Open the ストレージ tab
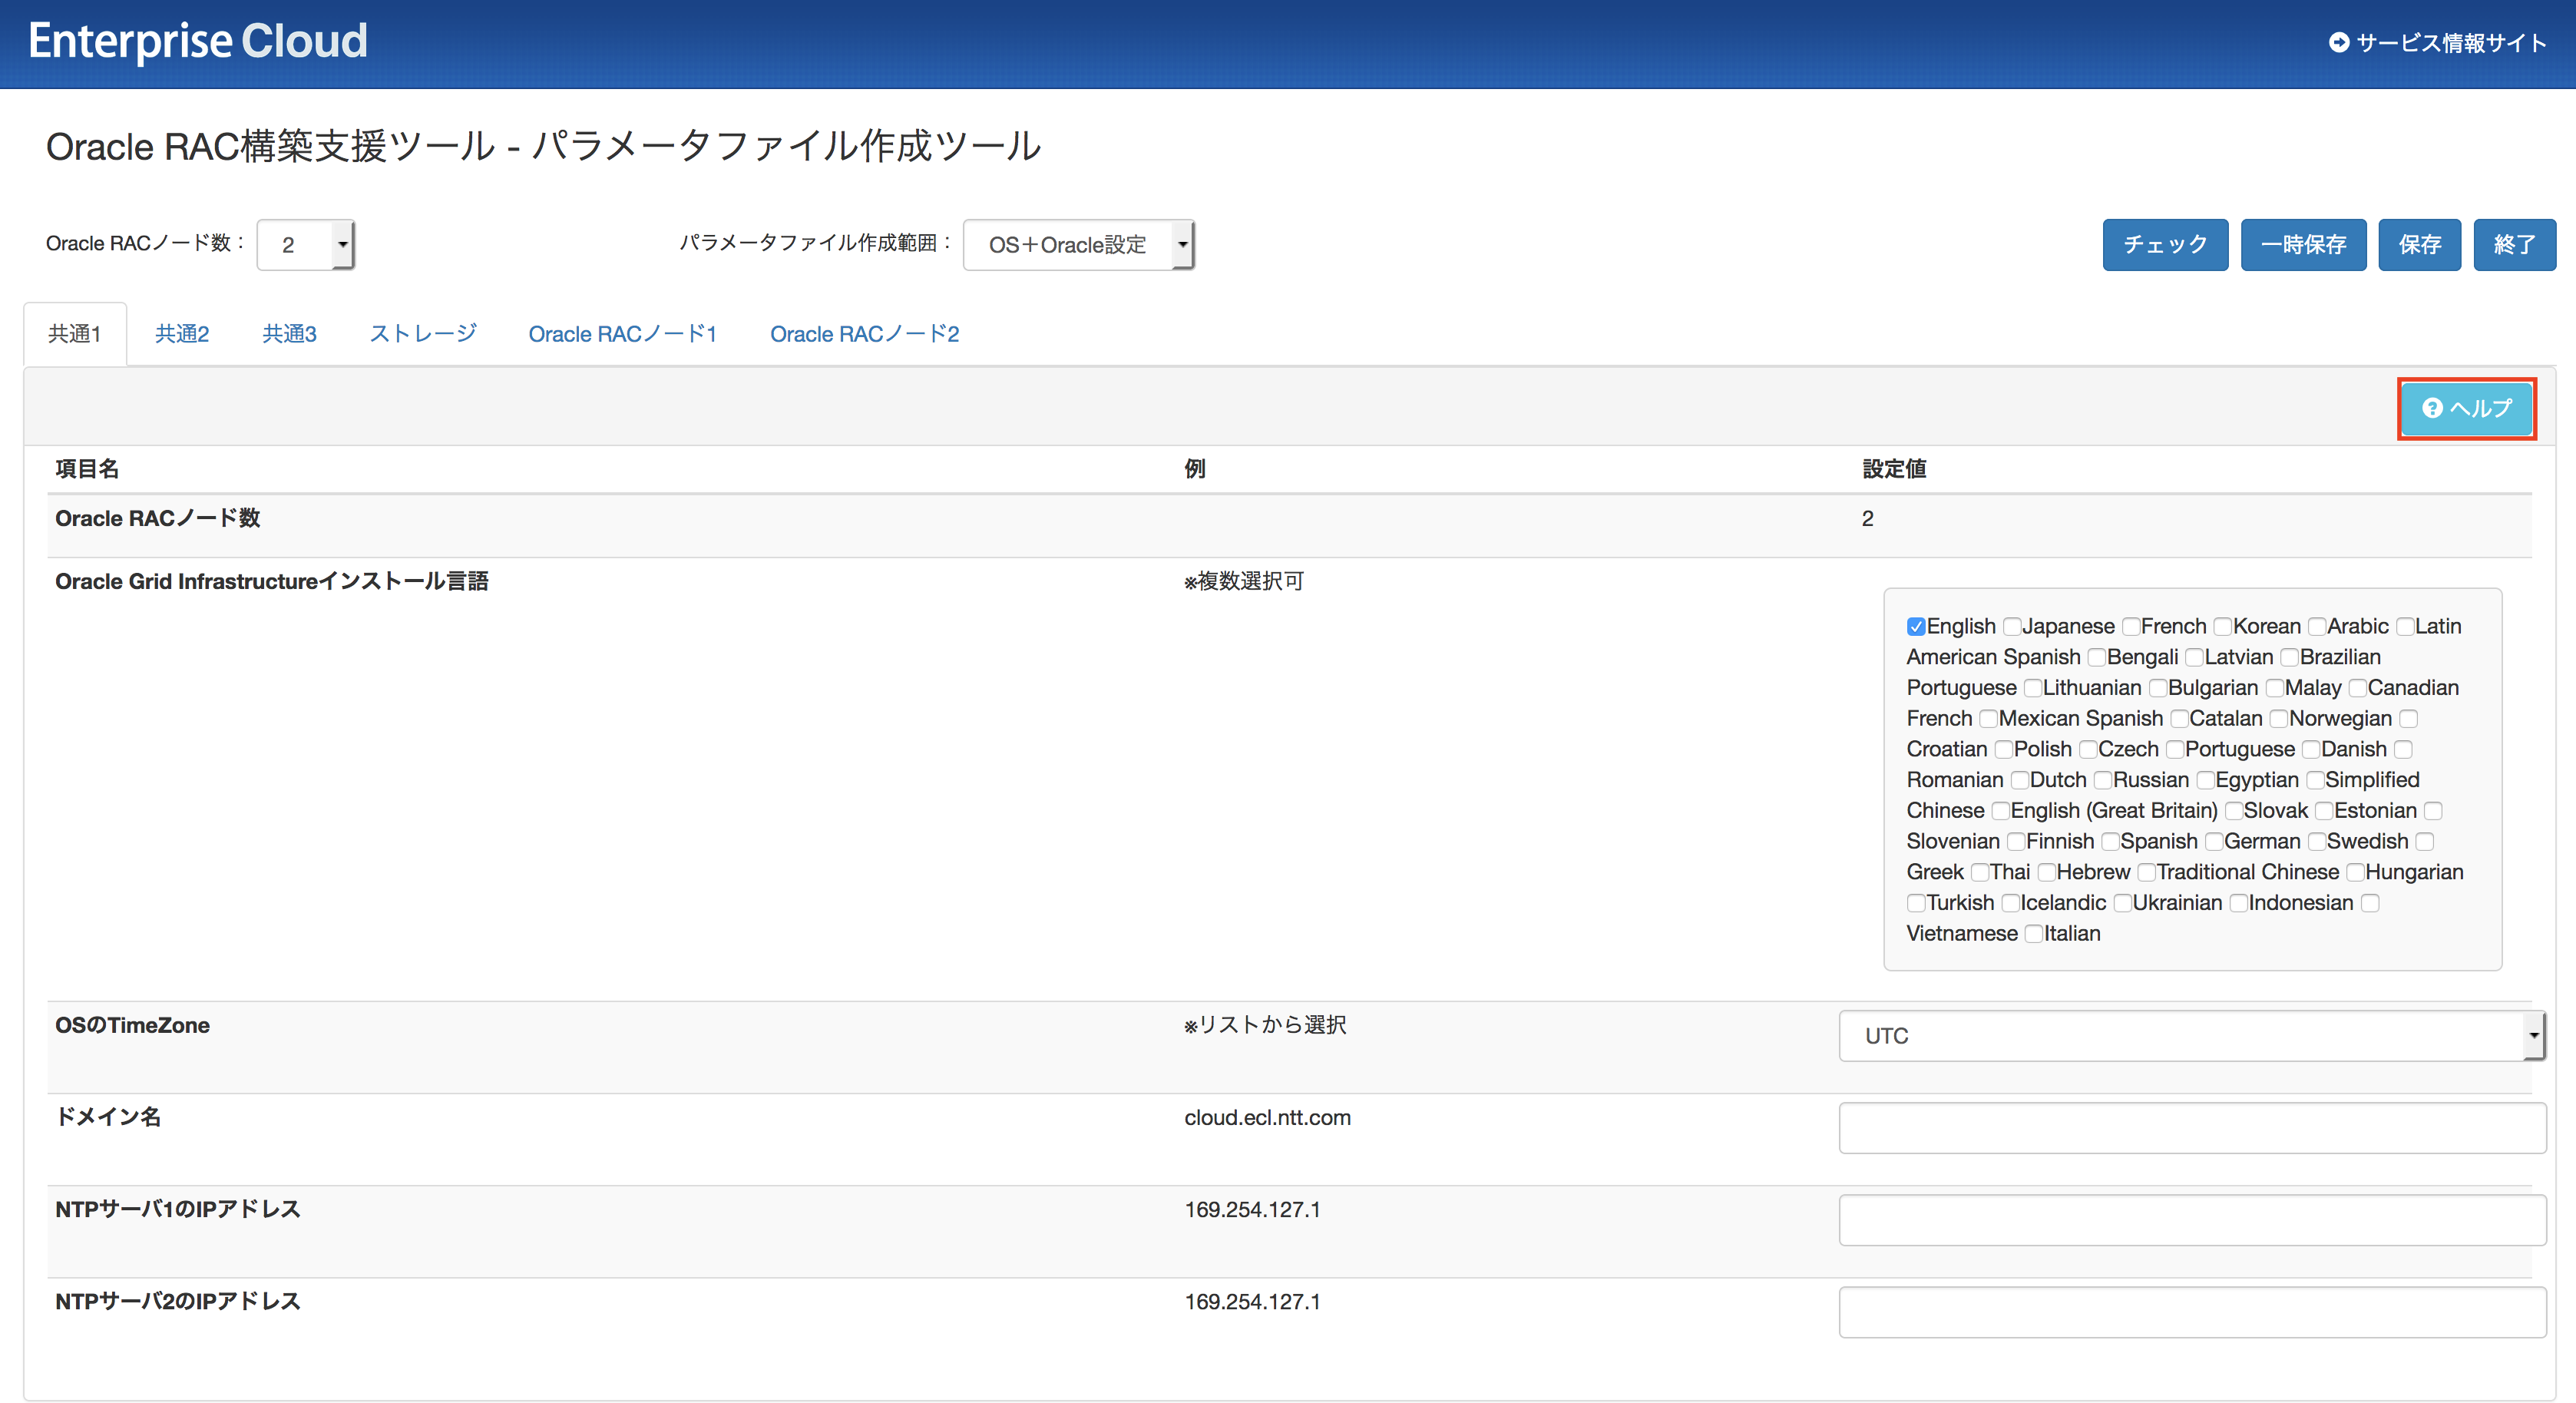 point(423,334)
